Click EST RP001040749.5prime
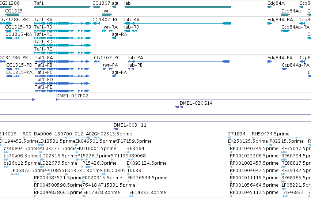This screenshot has height=198, width=311. coord(254,149)
